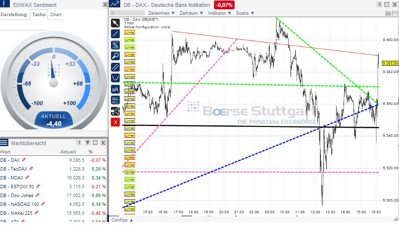
Task: Select the parallel channel lines tool
Action: 115,67
